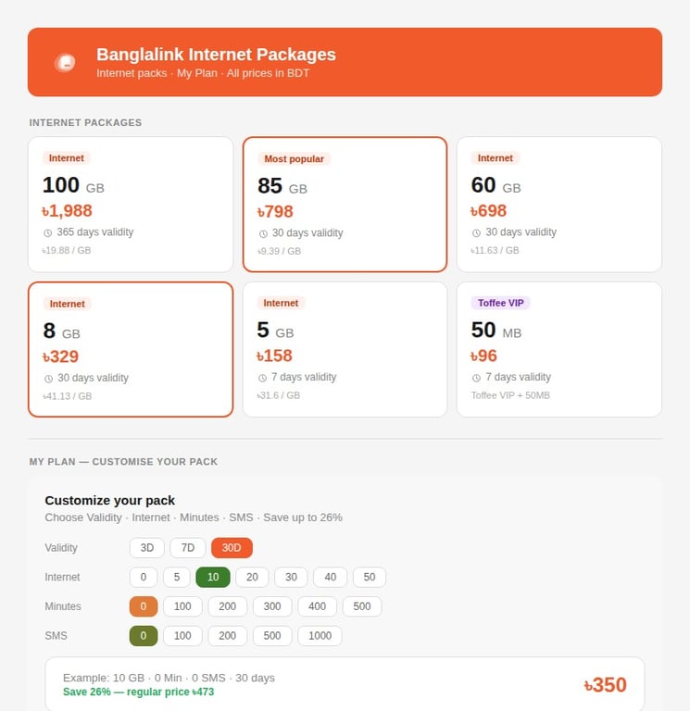690x711 pixels.
Task: Click the 'Customize your pack' heading
Action: pos(110,501)
